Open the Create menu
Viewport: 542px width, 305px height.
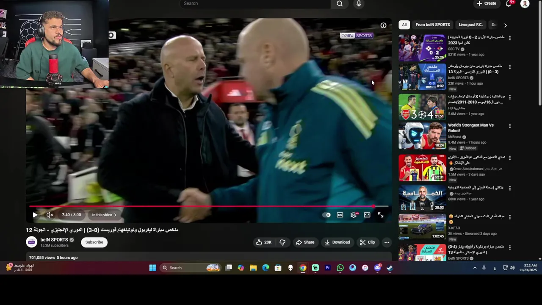pos(486,3)
